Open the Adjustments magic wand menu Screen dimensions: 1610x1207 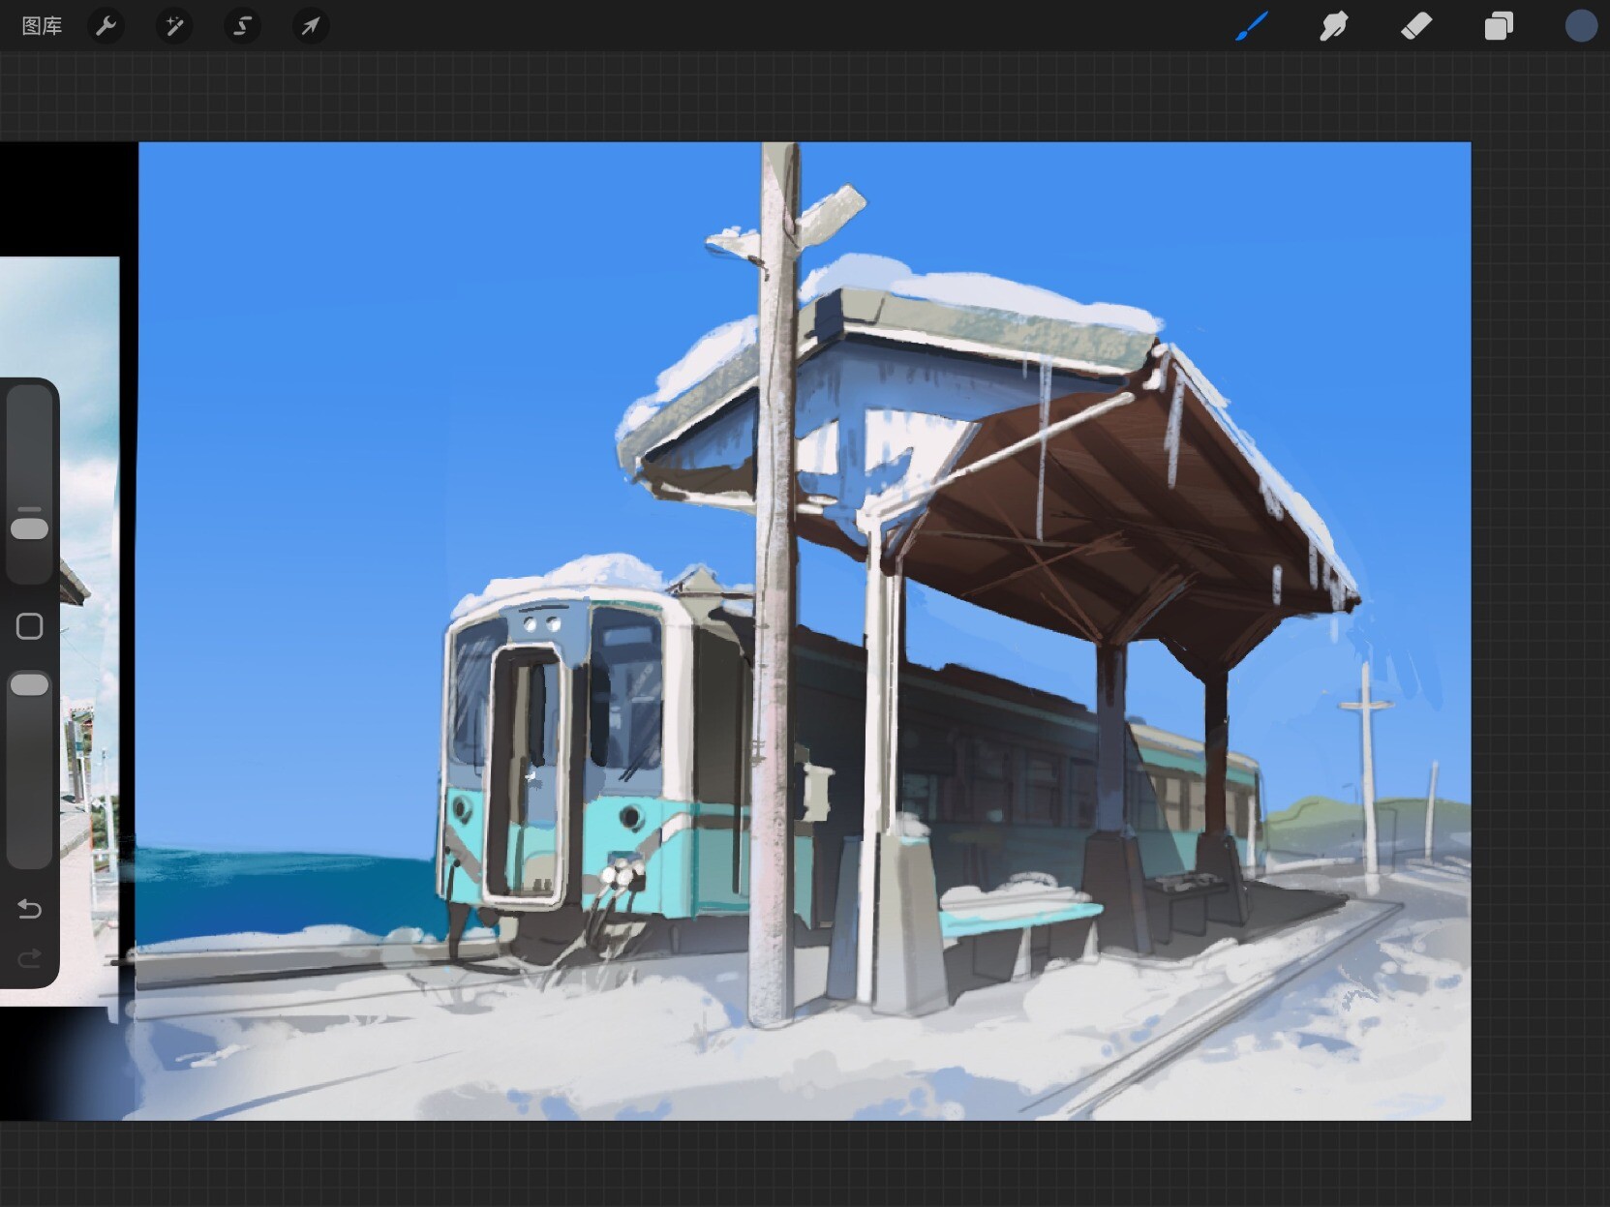174,26
